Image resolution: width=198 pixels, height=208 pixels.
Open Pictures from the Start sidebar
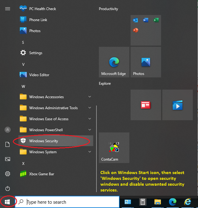(8, 159)
